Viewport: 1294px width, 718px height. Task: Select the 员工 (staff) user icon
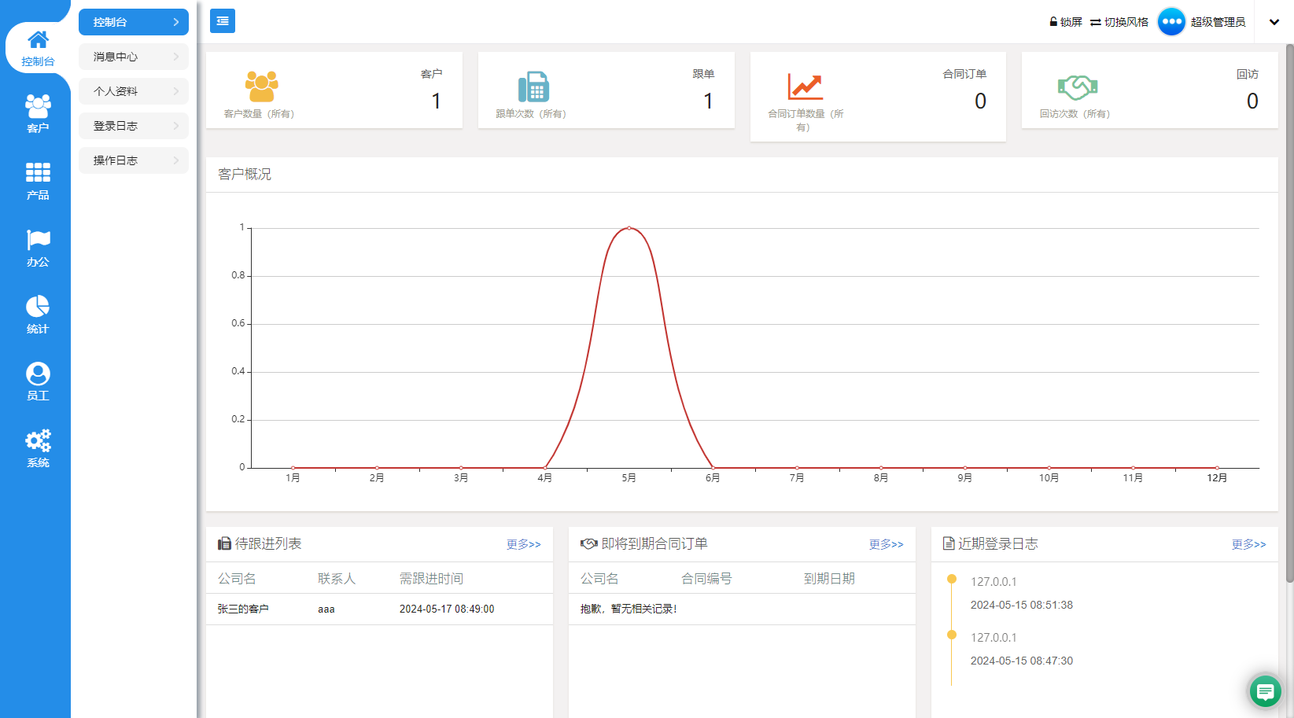(x=38, y=381)
